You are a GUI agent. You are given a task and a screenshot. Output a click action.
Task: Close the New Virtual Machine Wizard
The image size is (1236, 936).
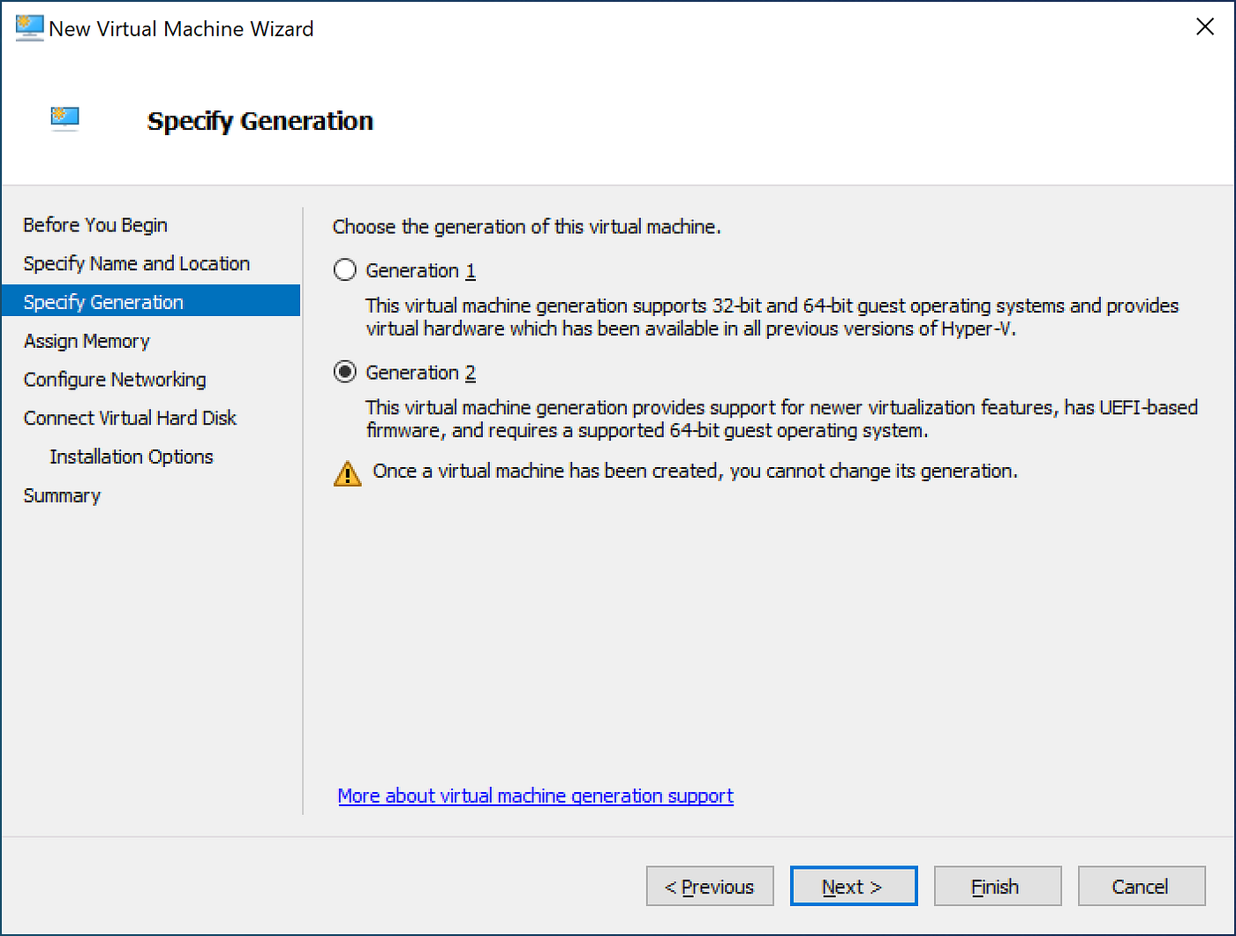point(1204,26)
